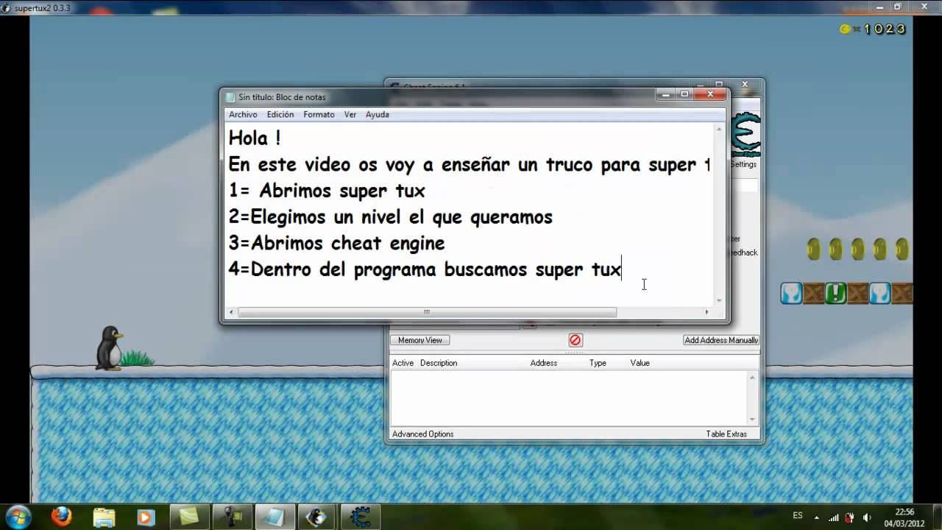
Task: Click line "2=Elegimos un nivel el que queramos"
Action: click(x=390, y=217)
